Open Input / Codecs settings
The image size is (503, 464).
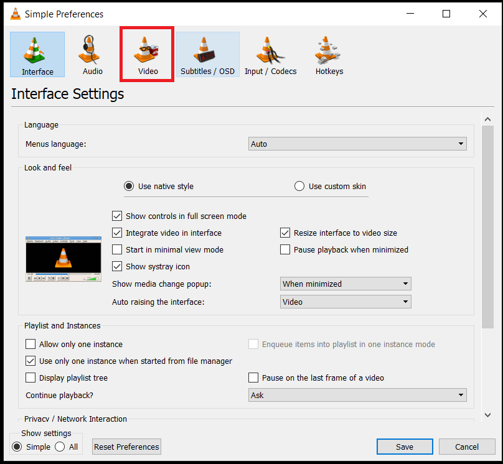click(270, 54)
